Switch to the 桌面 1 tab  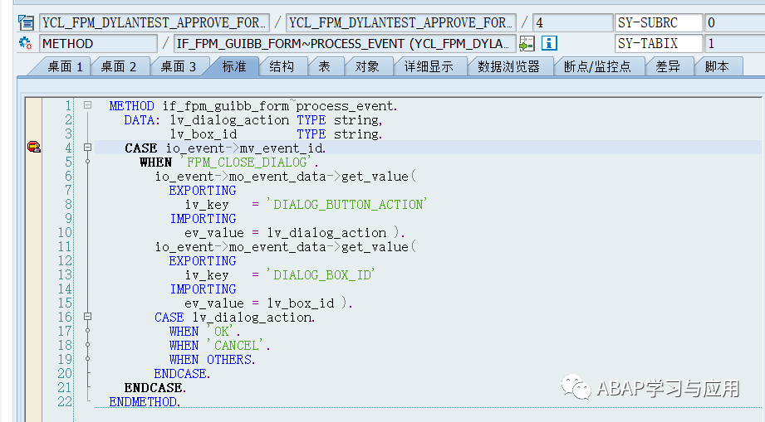(x=65, y=66)
